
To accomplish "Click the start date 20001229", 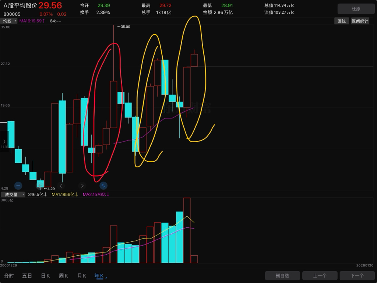I will [x=9, y=265].
